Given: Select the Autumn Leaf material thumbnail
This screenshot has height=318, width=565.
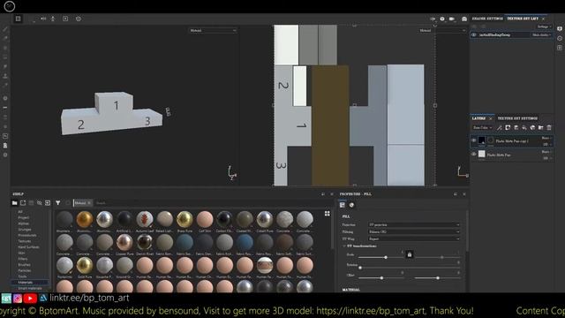Looking at the screenshot, I should coord(145,219).
